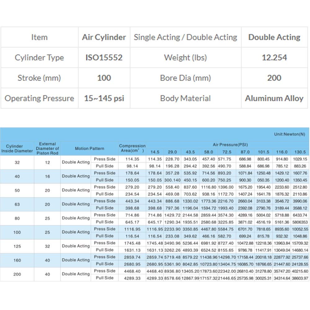The height and width of the screenshot is (310, 310).
Task: Select the 'Cylinder Inside Diameter' column header
Action: tap(17, 148)
